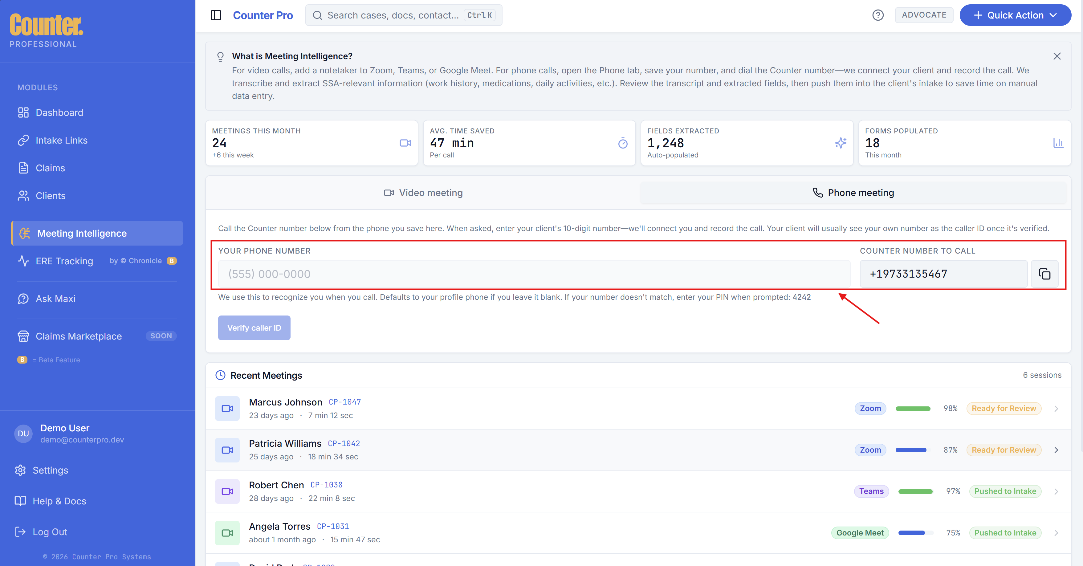
Task: Click the help question mark icon
Action: click(x=877, y=15)
